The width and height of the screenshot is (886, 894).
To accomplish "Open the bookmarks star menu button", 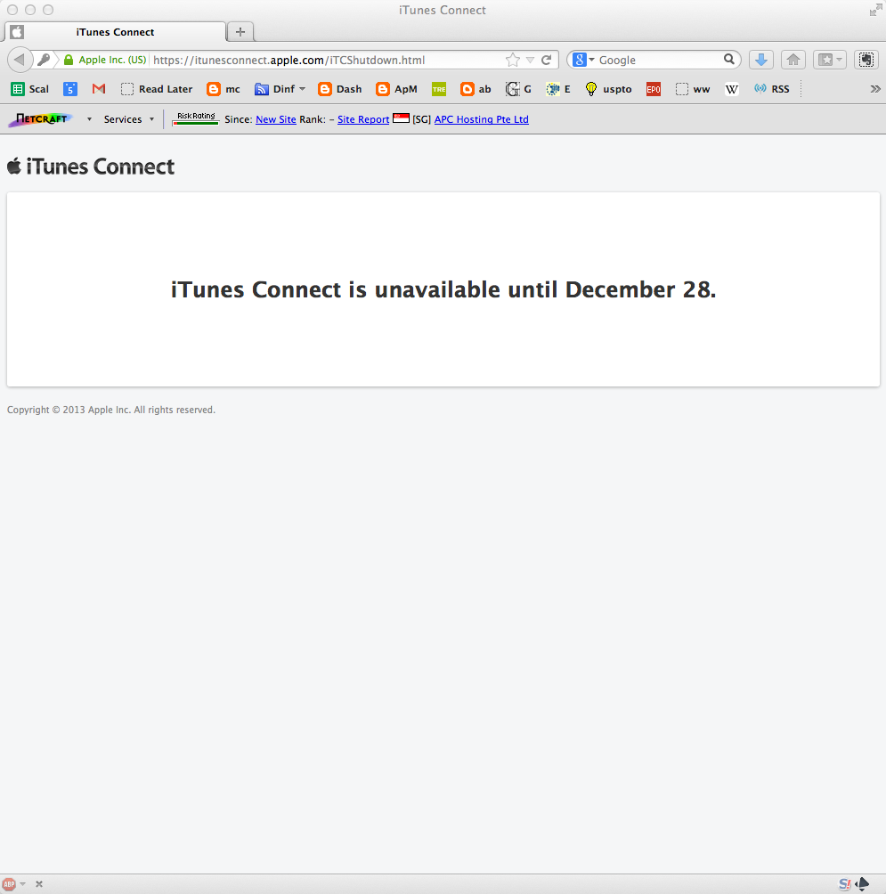I will click(830, 60).
